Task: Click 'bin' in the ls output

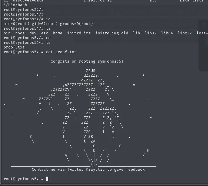Action: click(x=7, y=33)
